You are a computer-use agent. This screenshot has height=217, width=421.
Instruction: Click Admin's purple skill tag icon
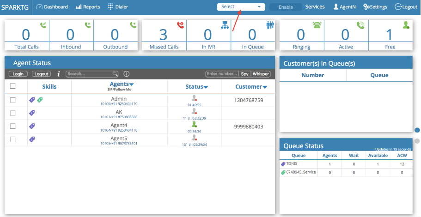coord(32,100)
